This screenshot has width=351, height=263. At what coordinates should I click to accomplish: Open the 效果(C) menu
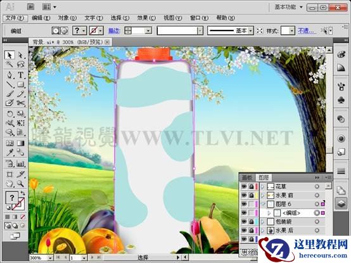click(x=146, y=18)
